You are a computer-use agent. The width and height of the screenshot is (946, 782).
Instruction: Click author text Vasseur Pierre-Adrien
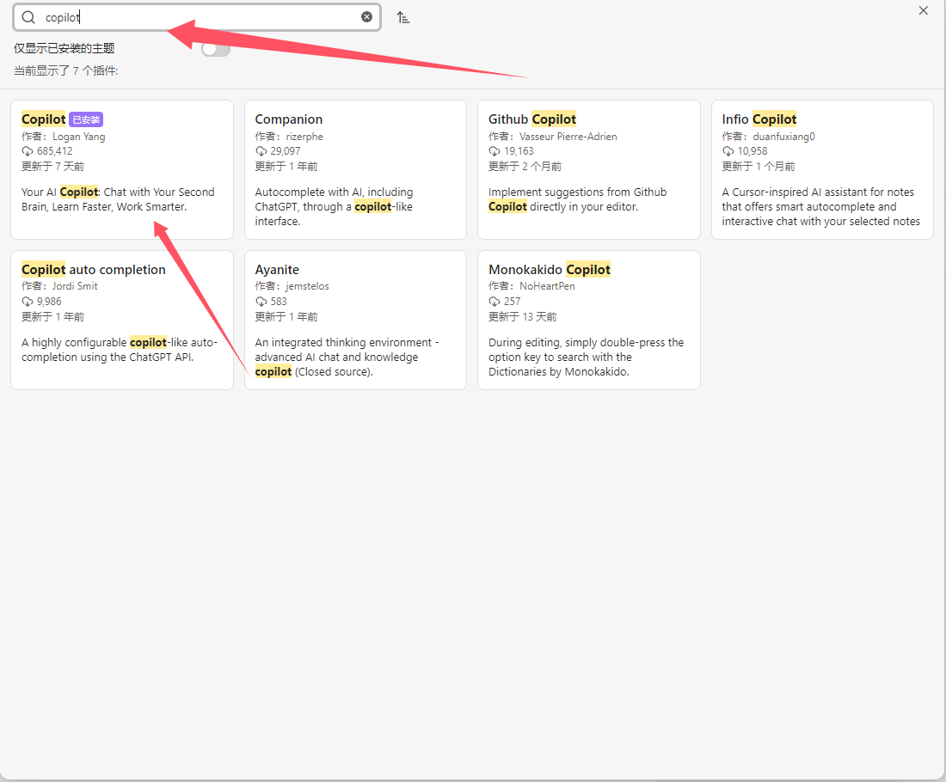pyautogui.click(x=568, y=137)
